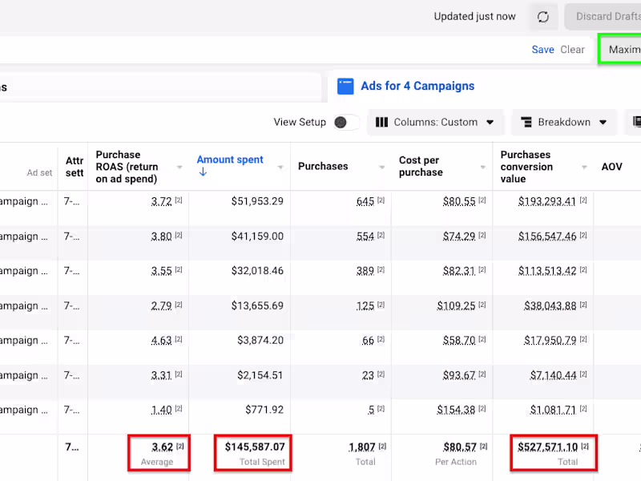This screenshot has width=641, height=481.
Task: Click the Columns bars icon
Action: coord(382,123)
